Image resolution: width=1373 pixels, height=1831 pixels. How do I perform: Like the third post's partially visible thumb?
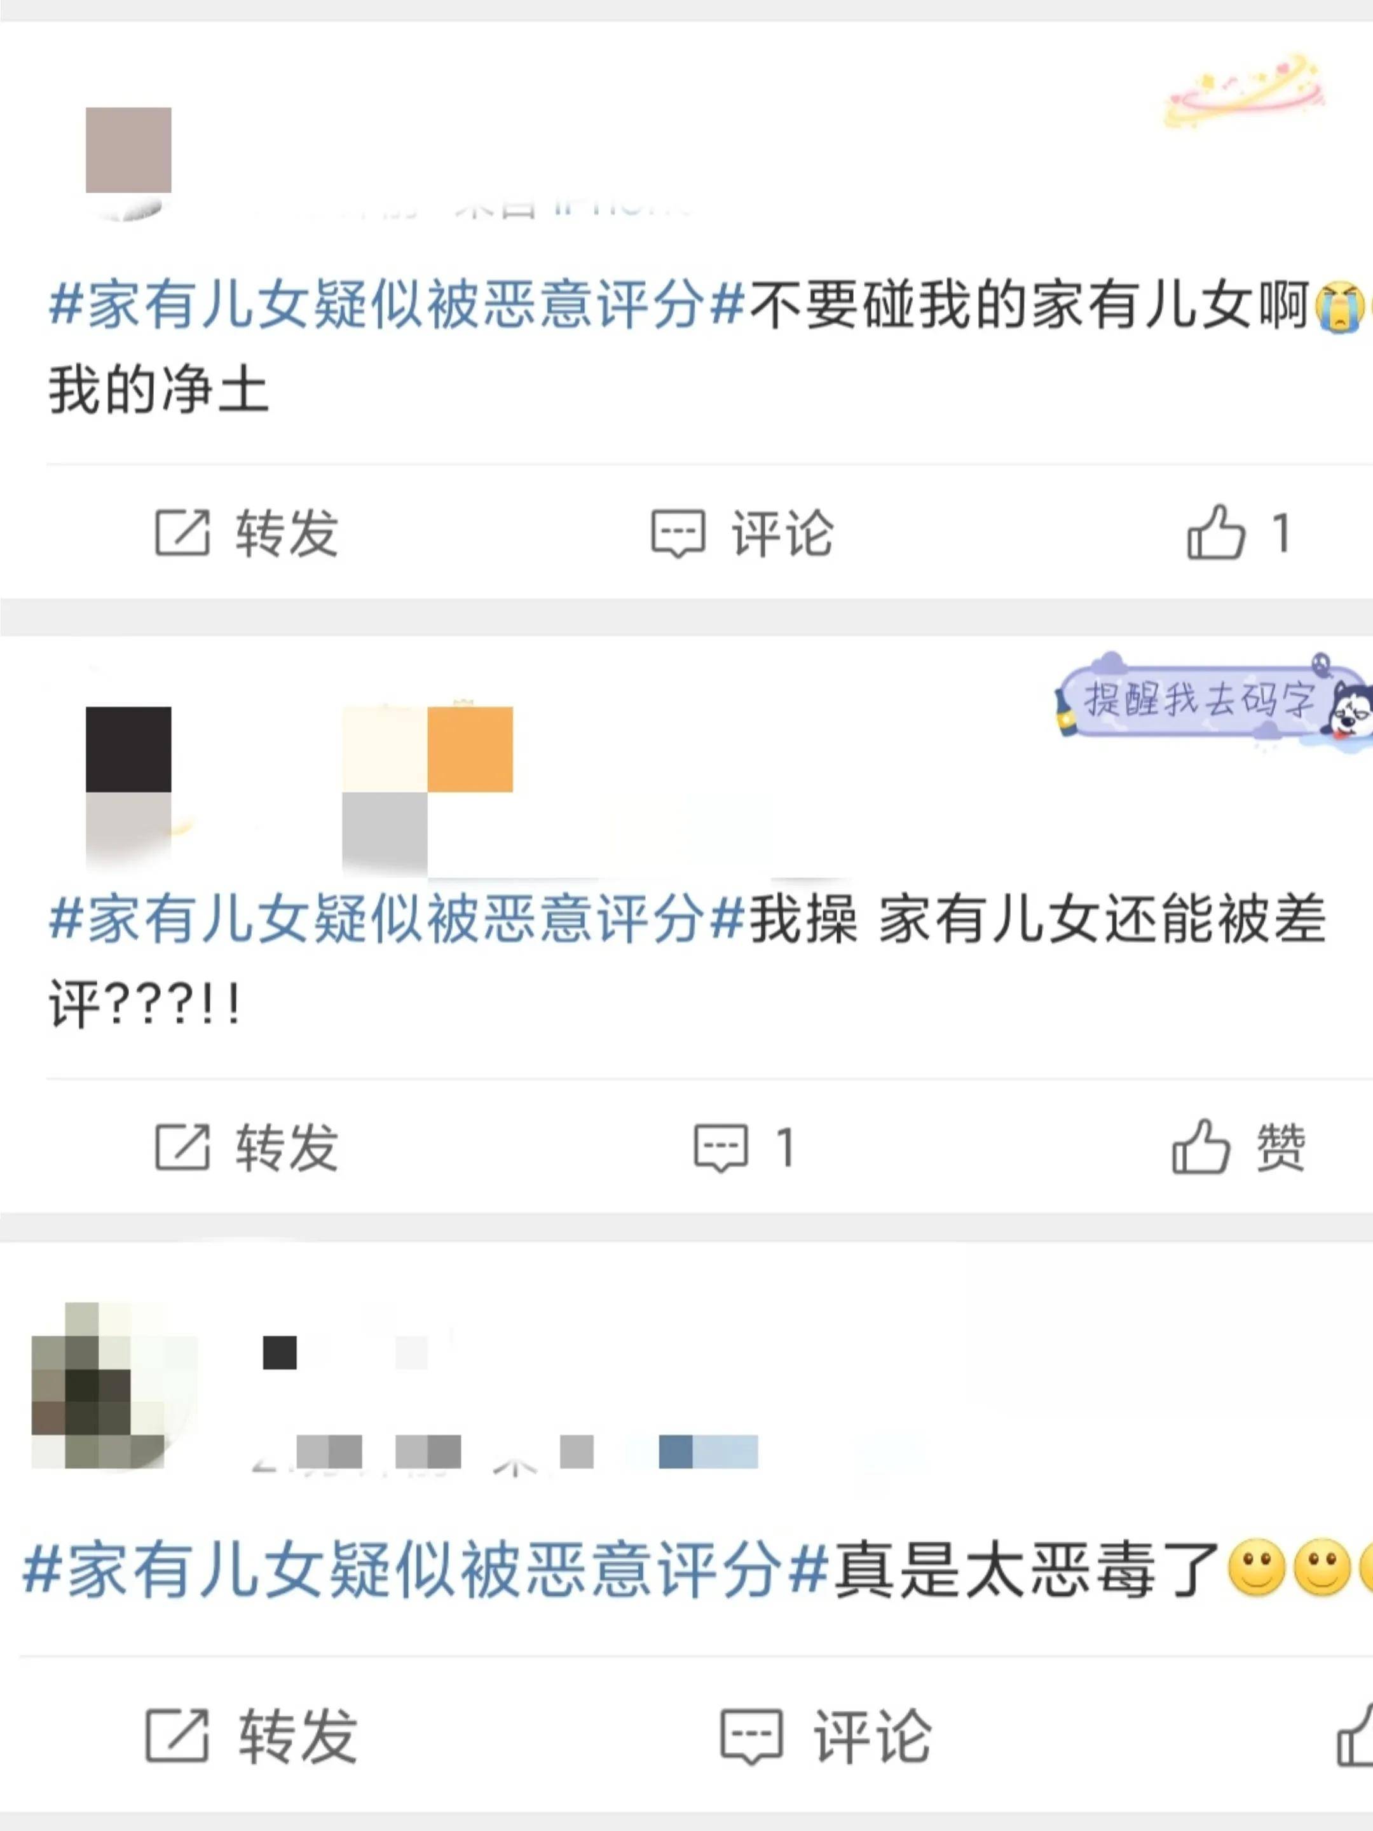[1355, 1735]
